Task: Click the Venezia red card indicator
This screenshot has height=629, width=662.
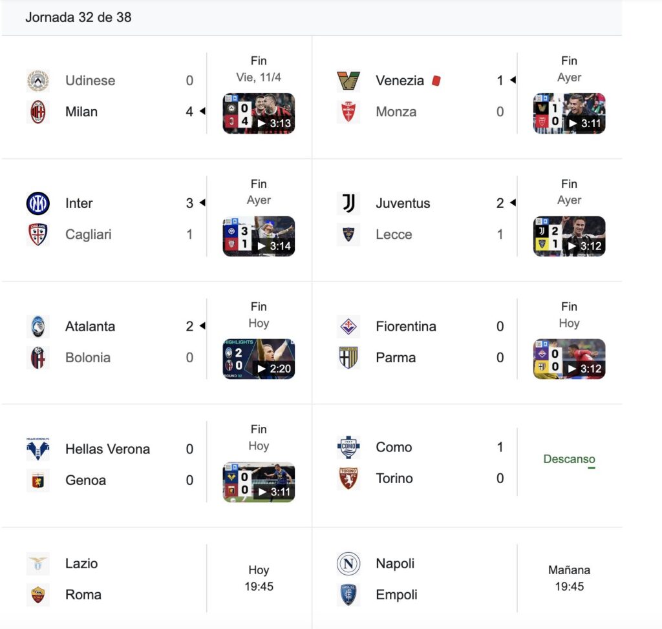Action: tap(436, 81)
